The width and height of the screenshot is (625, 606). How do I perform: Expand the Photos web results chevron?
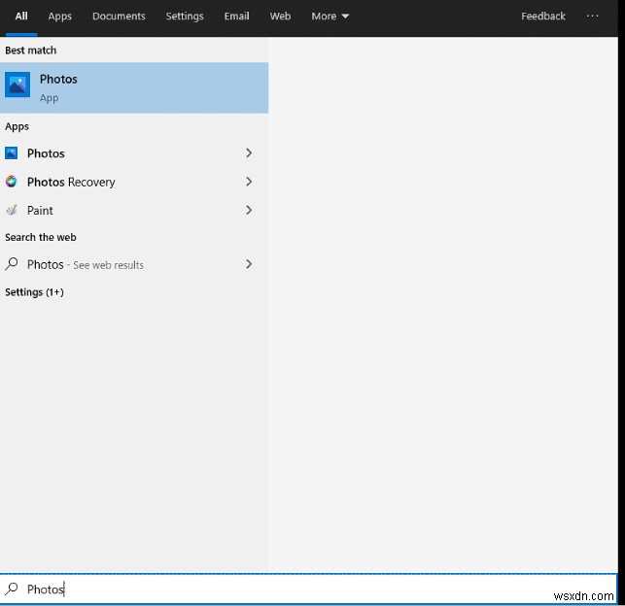(x=249, y=264)
